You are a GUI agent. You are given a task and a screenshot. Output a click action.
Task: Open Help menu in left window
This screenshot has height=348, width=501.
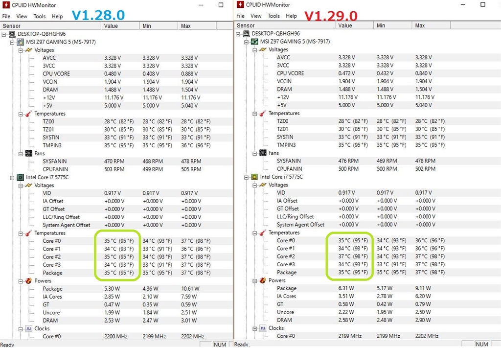(x=57, y=16)
